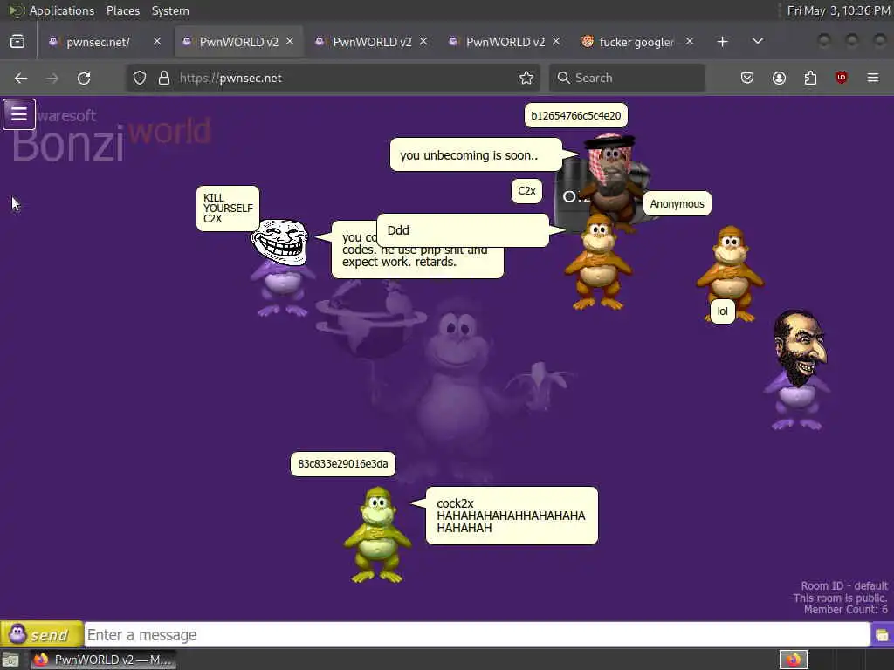Expand the list all tabs chevron
The image size is (894, 670).
tap(757, 42)
